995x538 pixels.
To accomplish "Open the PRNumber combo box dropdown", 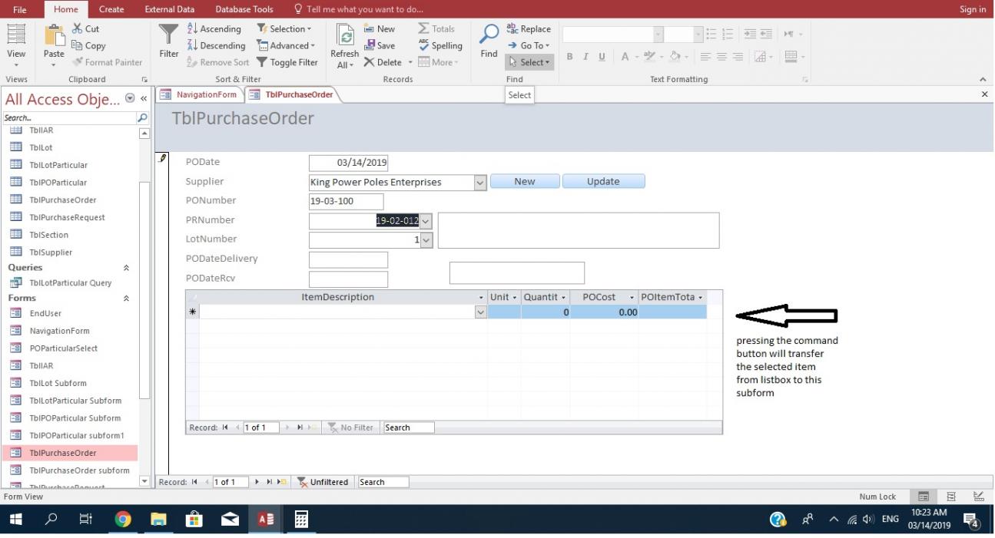I will (426, 221).
